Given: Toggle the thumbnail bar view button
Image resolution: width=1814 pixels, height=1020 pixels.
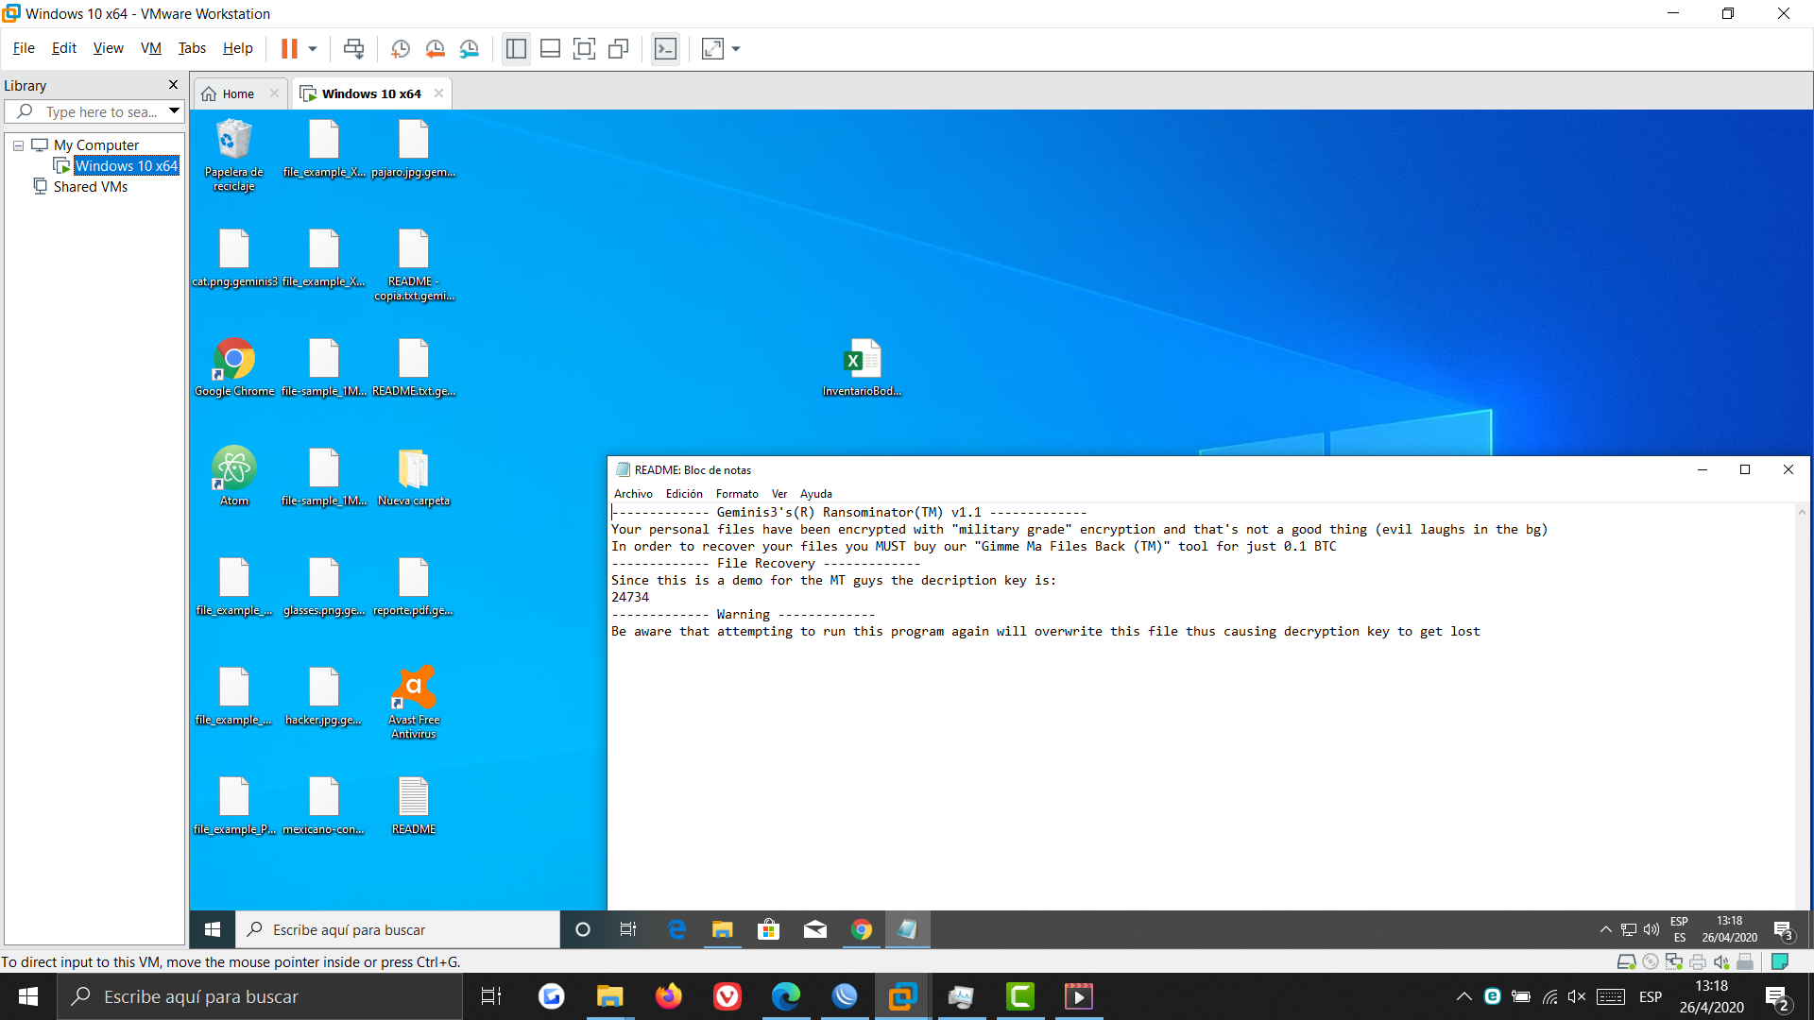Looking at the screenshot, I should pyautogui.click(x=550, y=48).
